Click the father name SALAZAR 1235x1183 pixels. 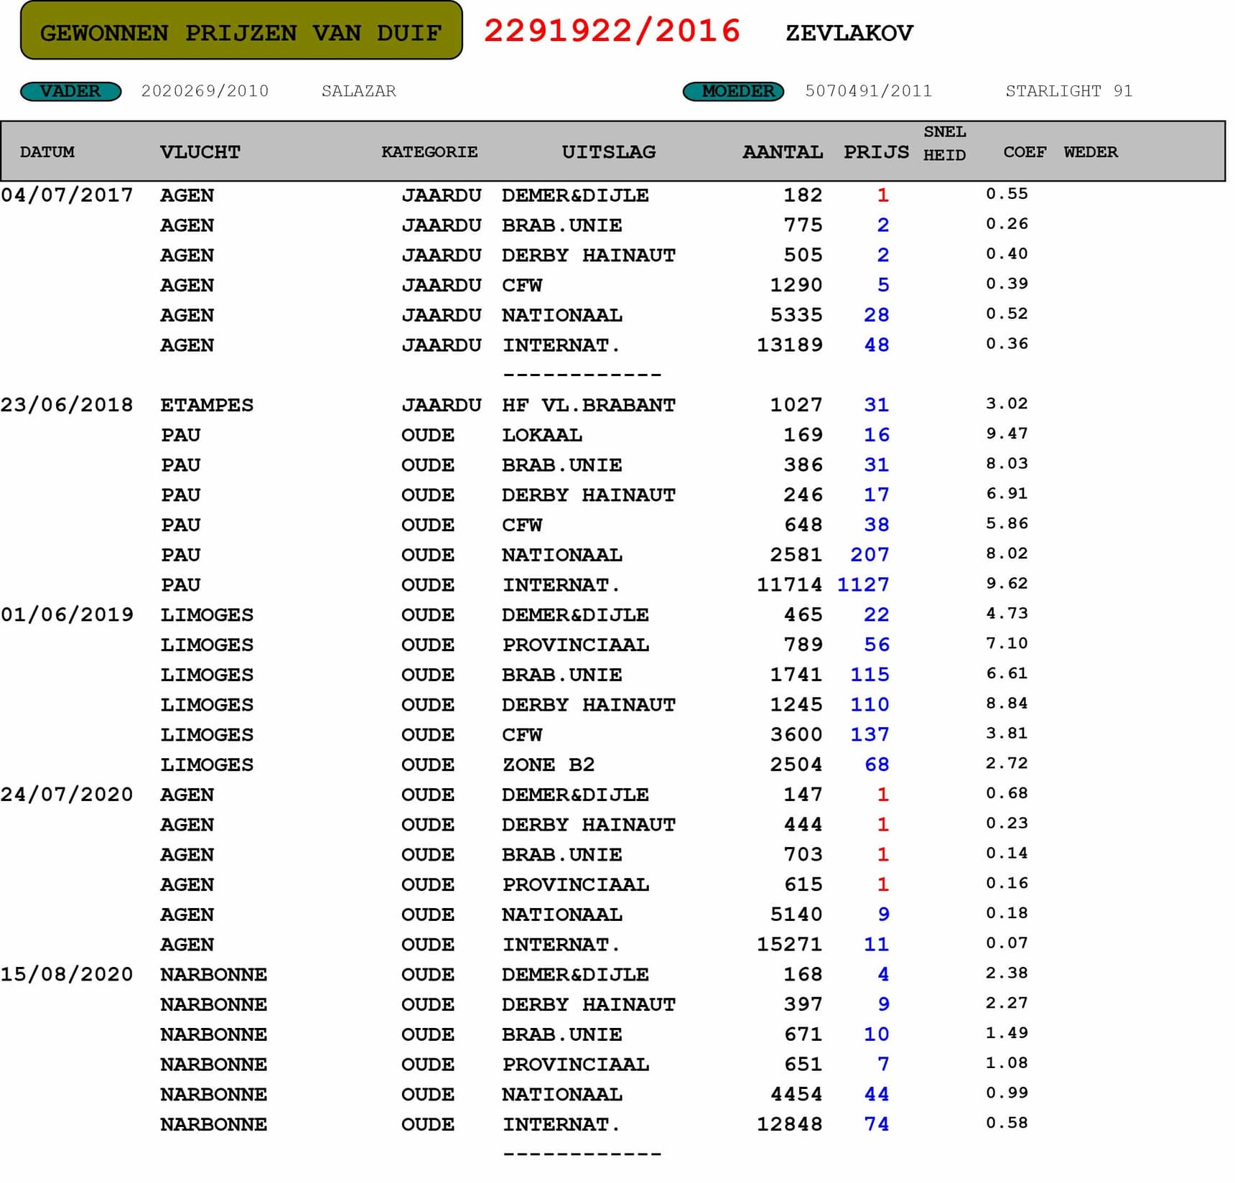pyautogui.click(x=358, y=91)
